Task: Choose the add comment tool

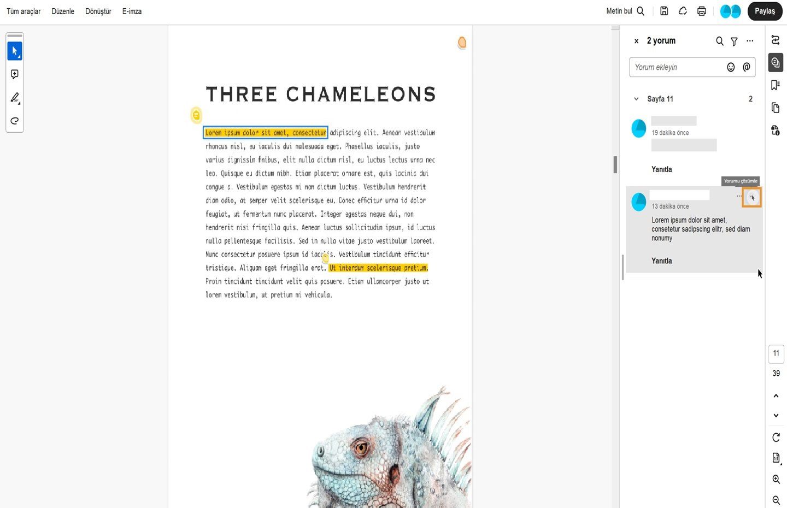Action: (15, 74)
